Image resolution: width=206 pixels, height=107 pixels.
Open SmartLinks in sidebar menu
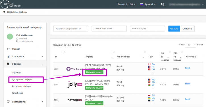[x=17, y=93]
